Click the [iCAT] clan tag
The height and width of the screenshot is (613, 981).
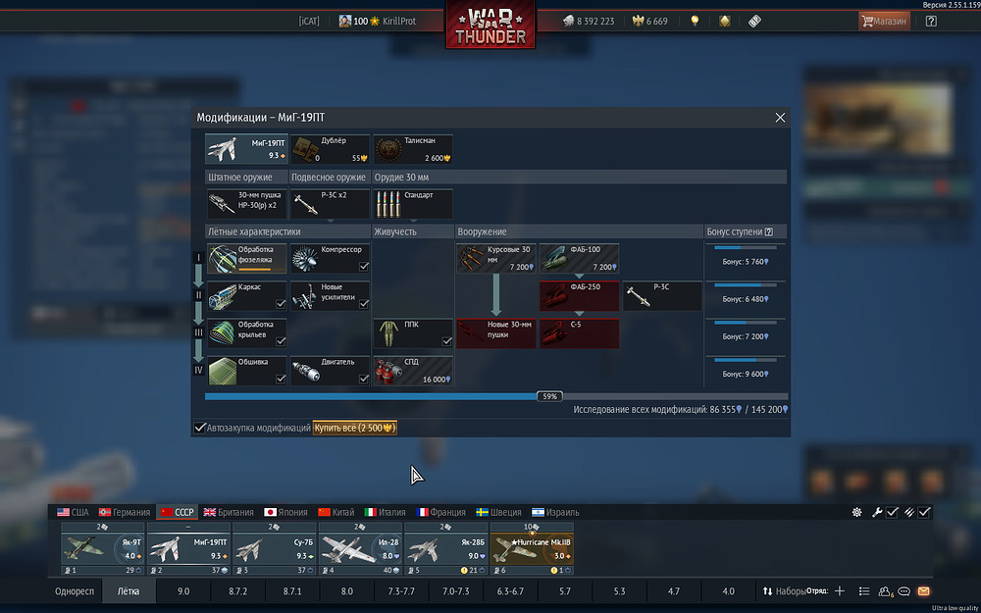pos(309,22)
